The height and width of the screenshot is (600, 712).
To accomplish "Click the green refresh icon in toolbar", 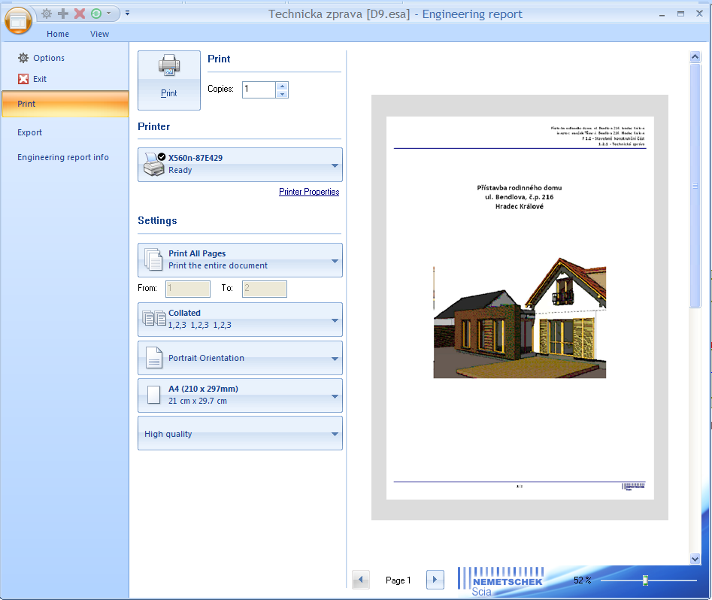I will [x=96, y=14].
